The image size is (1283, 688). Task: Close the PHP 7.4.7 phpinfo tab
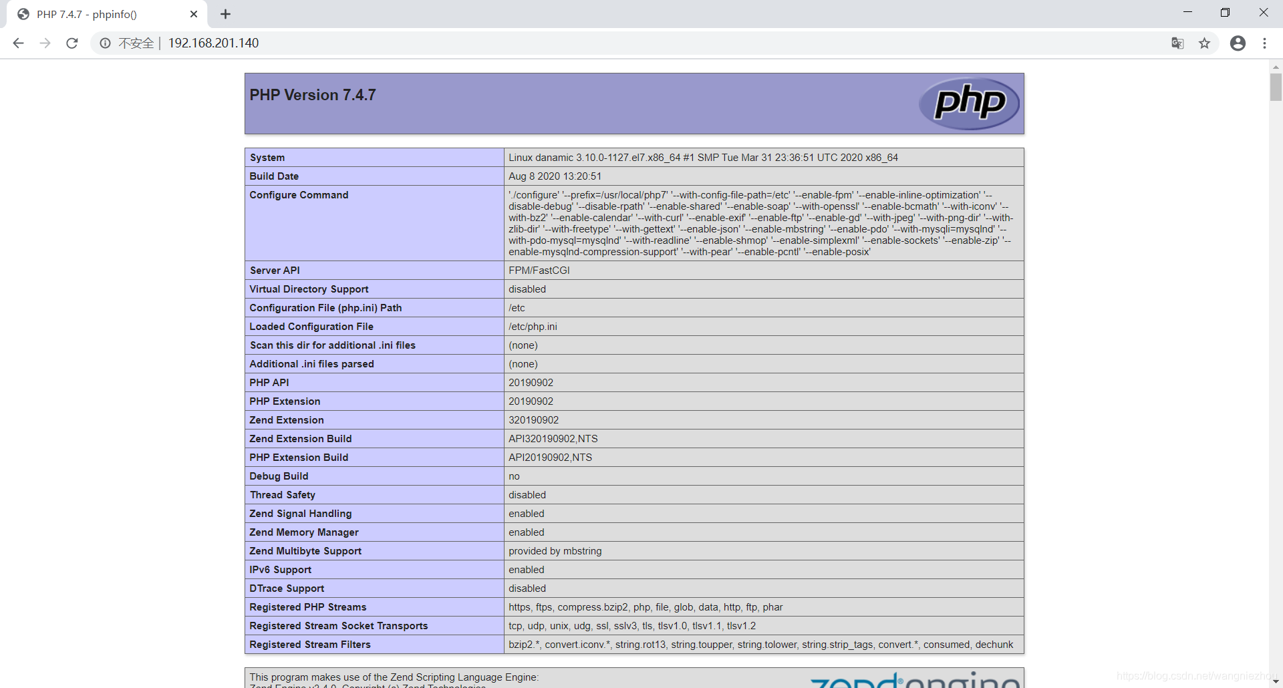click(x=194, y=14)
